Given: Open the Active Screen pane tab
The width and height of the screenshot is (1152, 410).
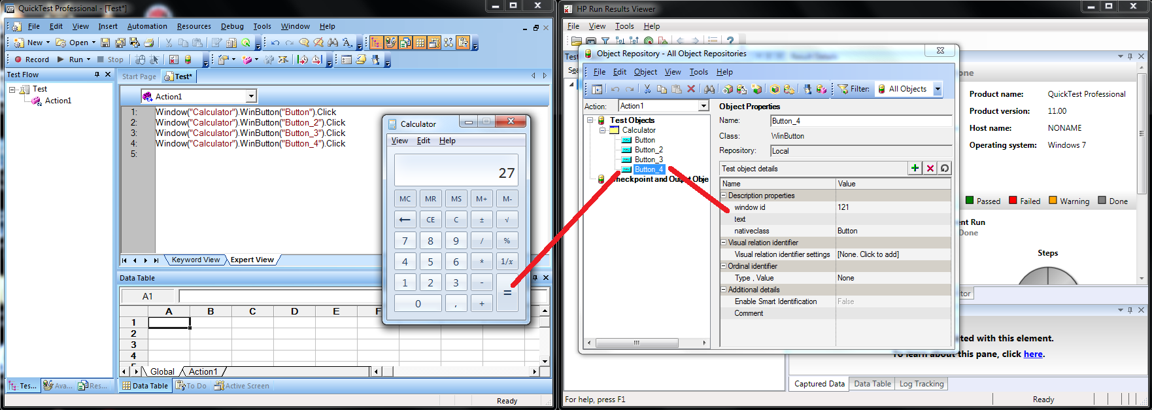Looking at the screenshot, I should [242, 386].
